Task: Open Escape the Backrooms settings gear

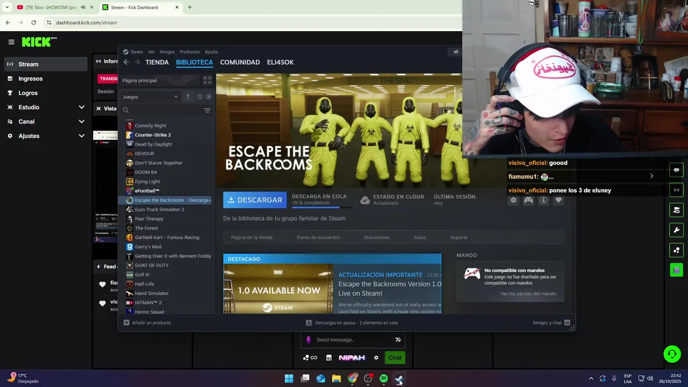Action: (513, 200)
